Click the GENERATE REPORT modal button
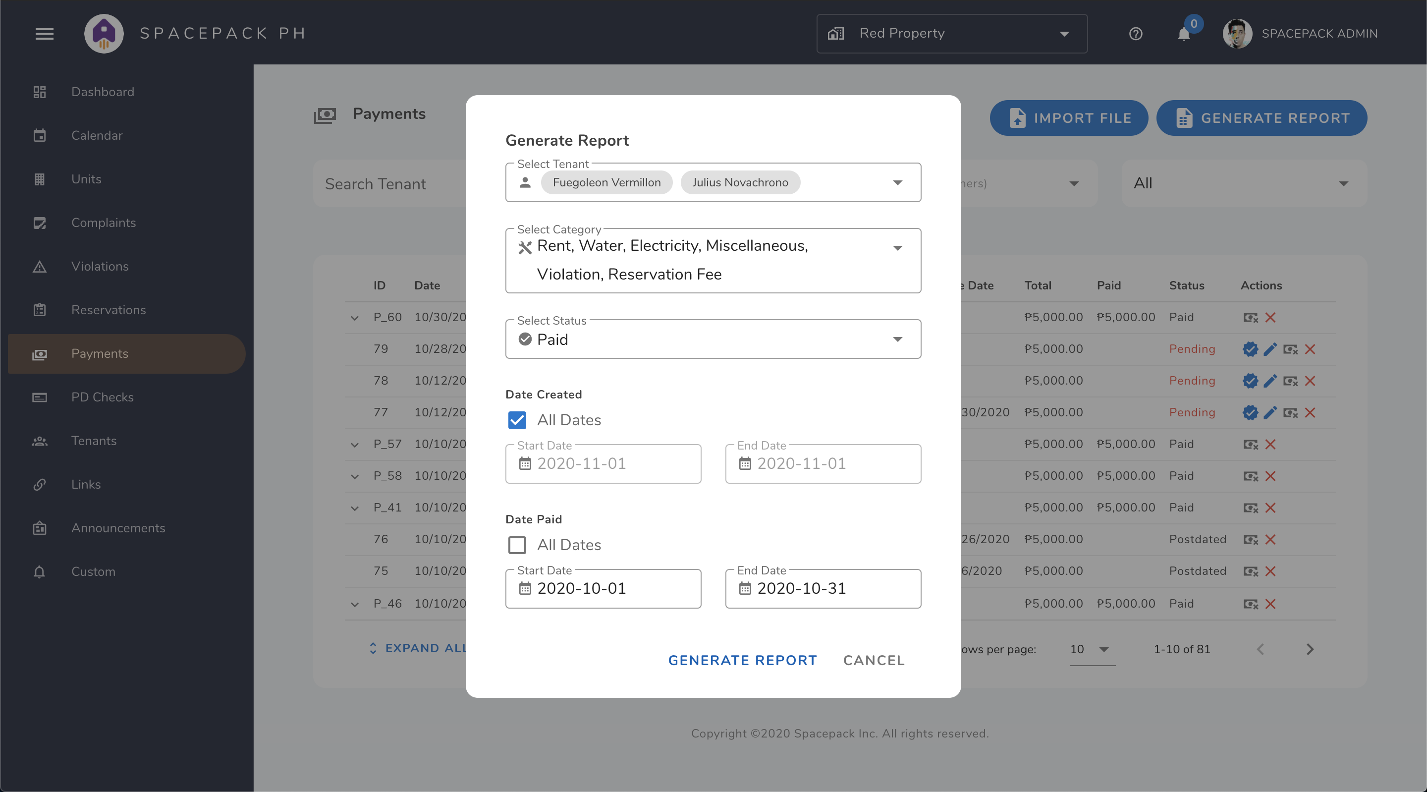Screen dimensions: 1427x792 click(742, 660)
